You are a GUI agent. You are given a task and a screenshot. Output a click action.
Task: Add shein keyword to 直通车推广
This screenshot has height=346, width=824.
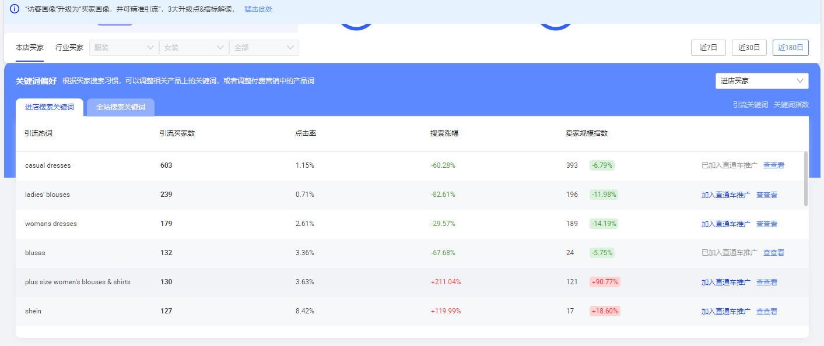pos(725,311)
